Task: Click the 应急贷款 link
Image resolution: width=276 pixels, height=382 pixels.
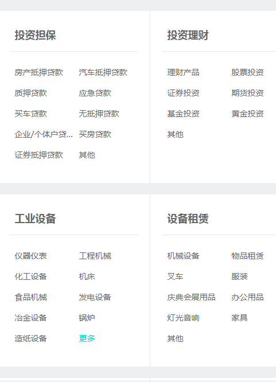Action: tap(95, 93)
